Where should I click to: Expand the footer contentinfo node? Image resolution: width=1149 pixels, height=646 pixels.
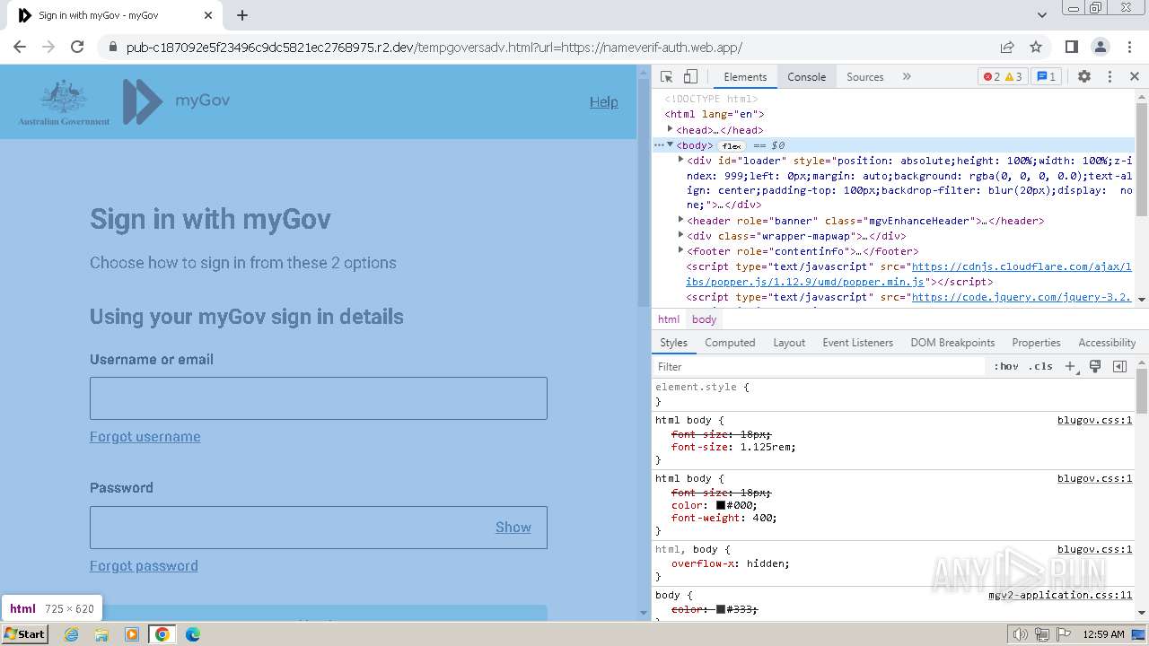coord(680,250)
